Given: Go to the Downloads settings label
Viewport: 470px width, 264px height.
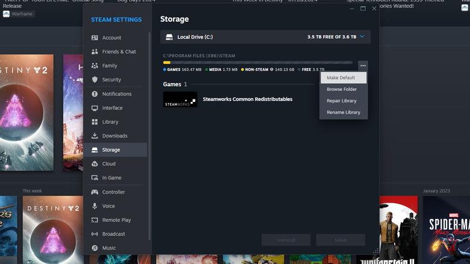Looking at the screenshot, I should (115, 136).
